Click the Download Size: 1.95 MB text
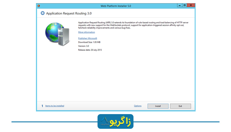231x132 pixels. 89,42
